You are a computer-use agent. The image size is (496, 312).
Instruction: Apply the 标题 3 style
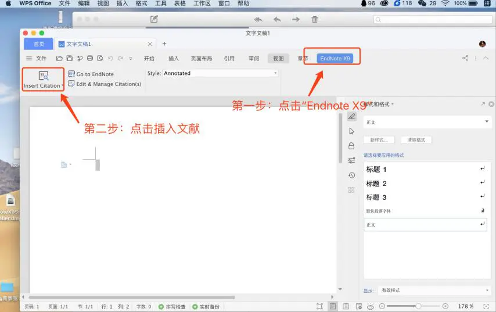tap(425, 198)
